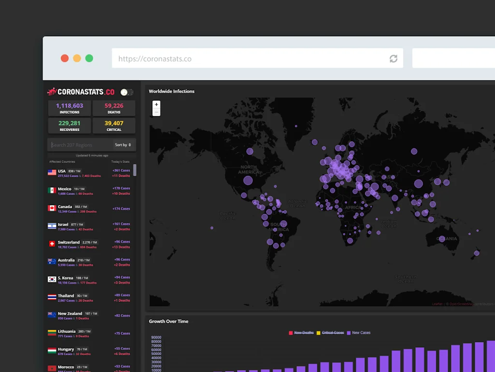495x372 pixels.
Task: Click the Canada flag icon
Action: point(52,208)
